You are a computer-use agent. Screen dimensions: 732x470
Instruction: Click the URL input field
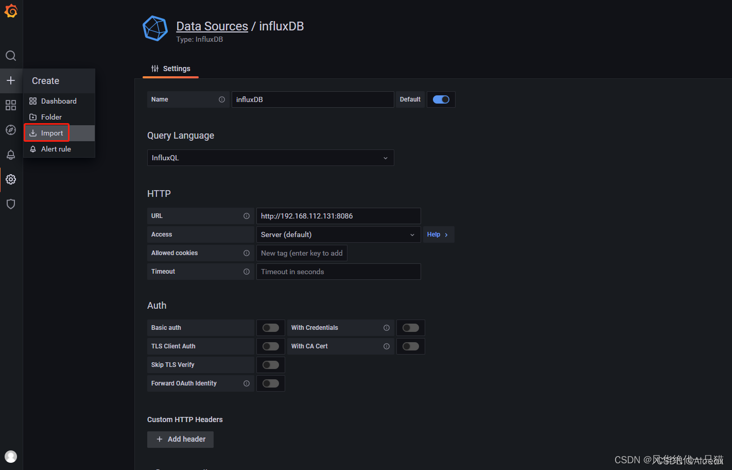339,216
